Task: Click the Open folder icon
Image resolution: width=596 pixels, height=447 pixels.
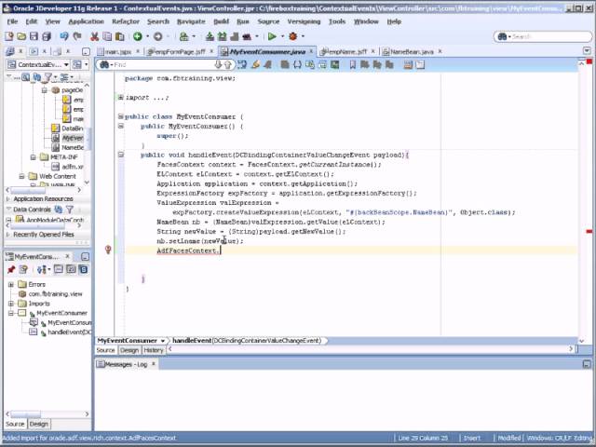Action: click(x=21, y=36)
